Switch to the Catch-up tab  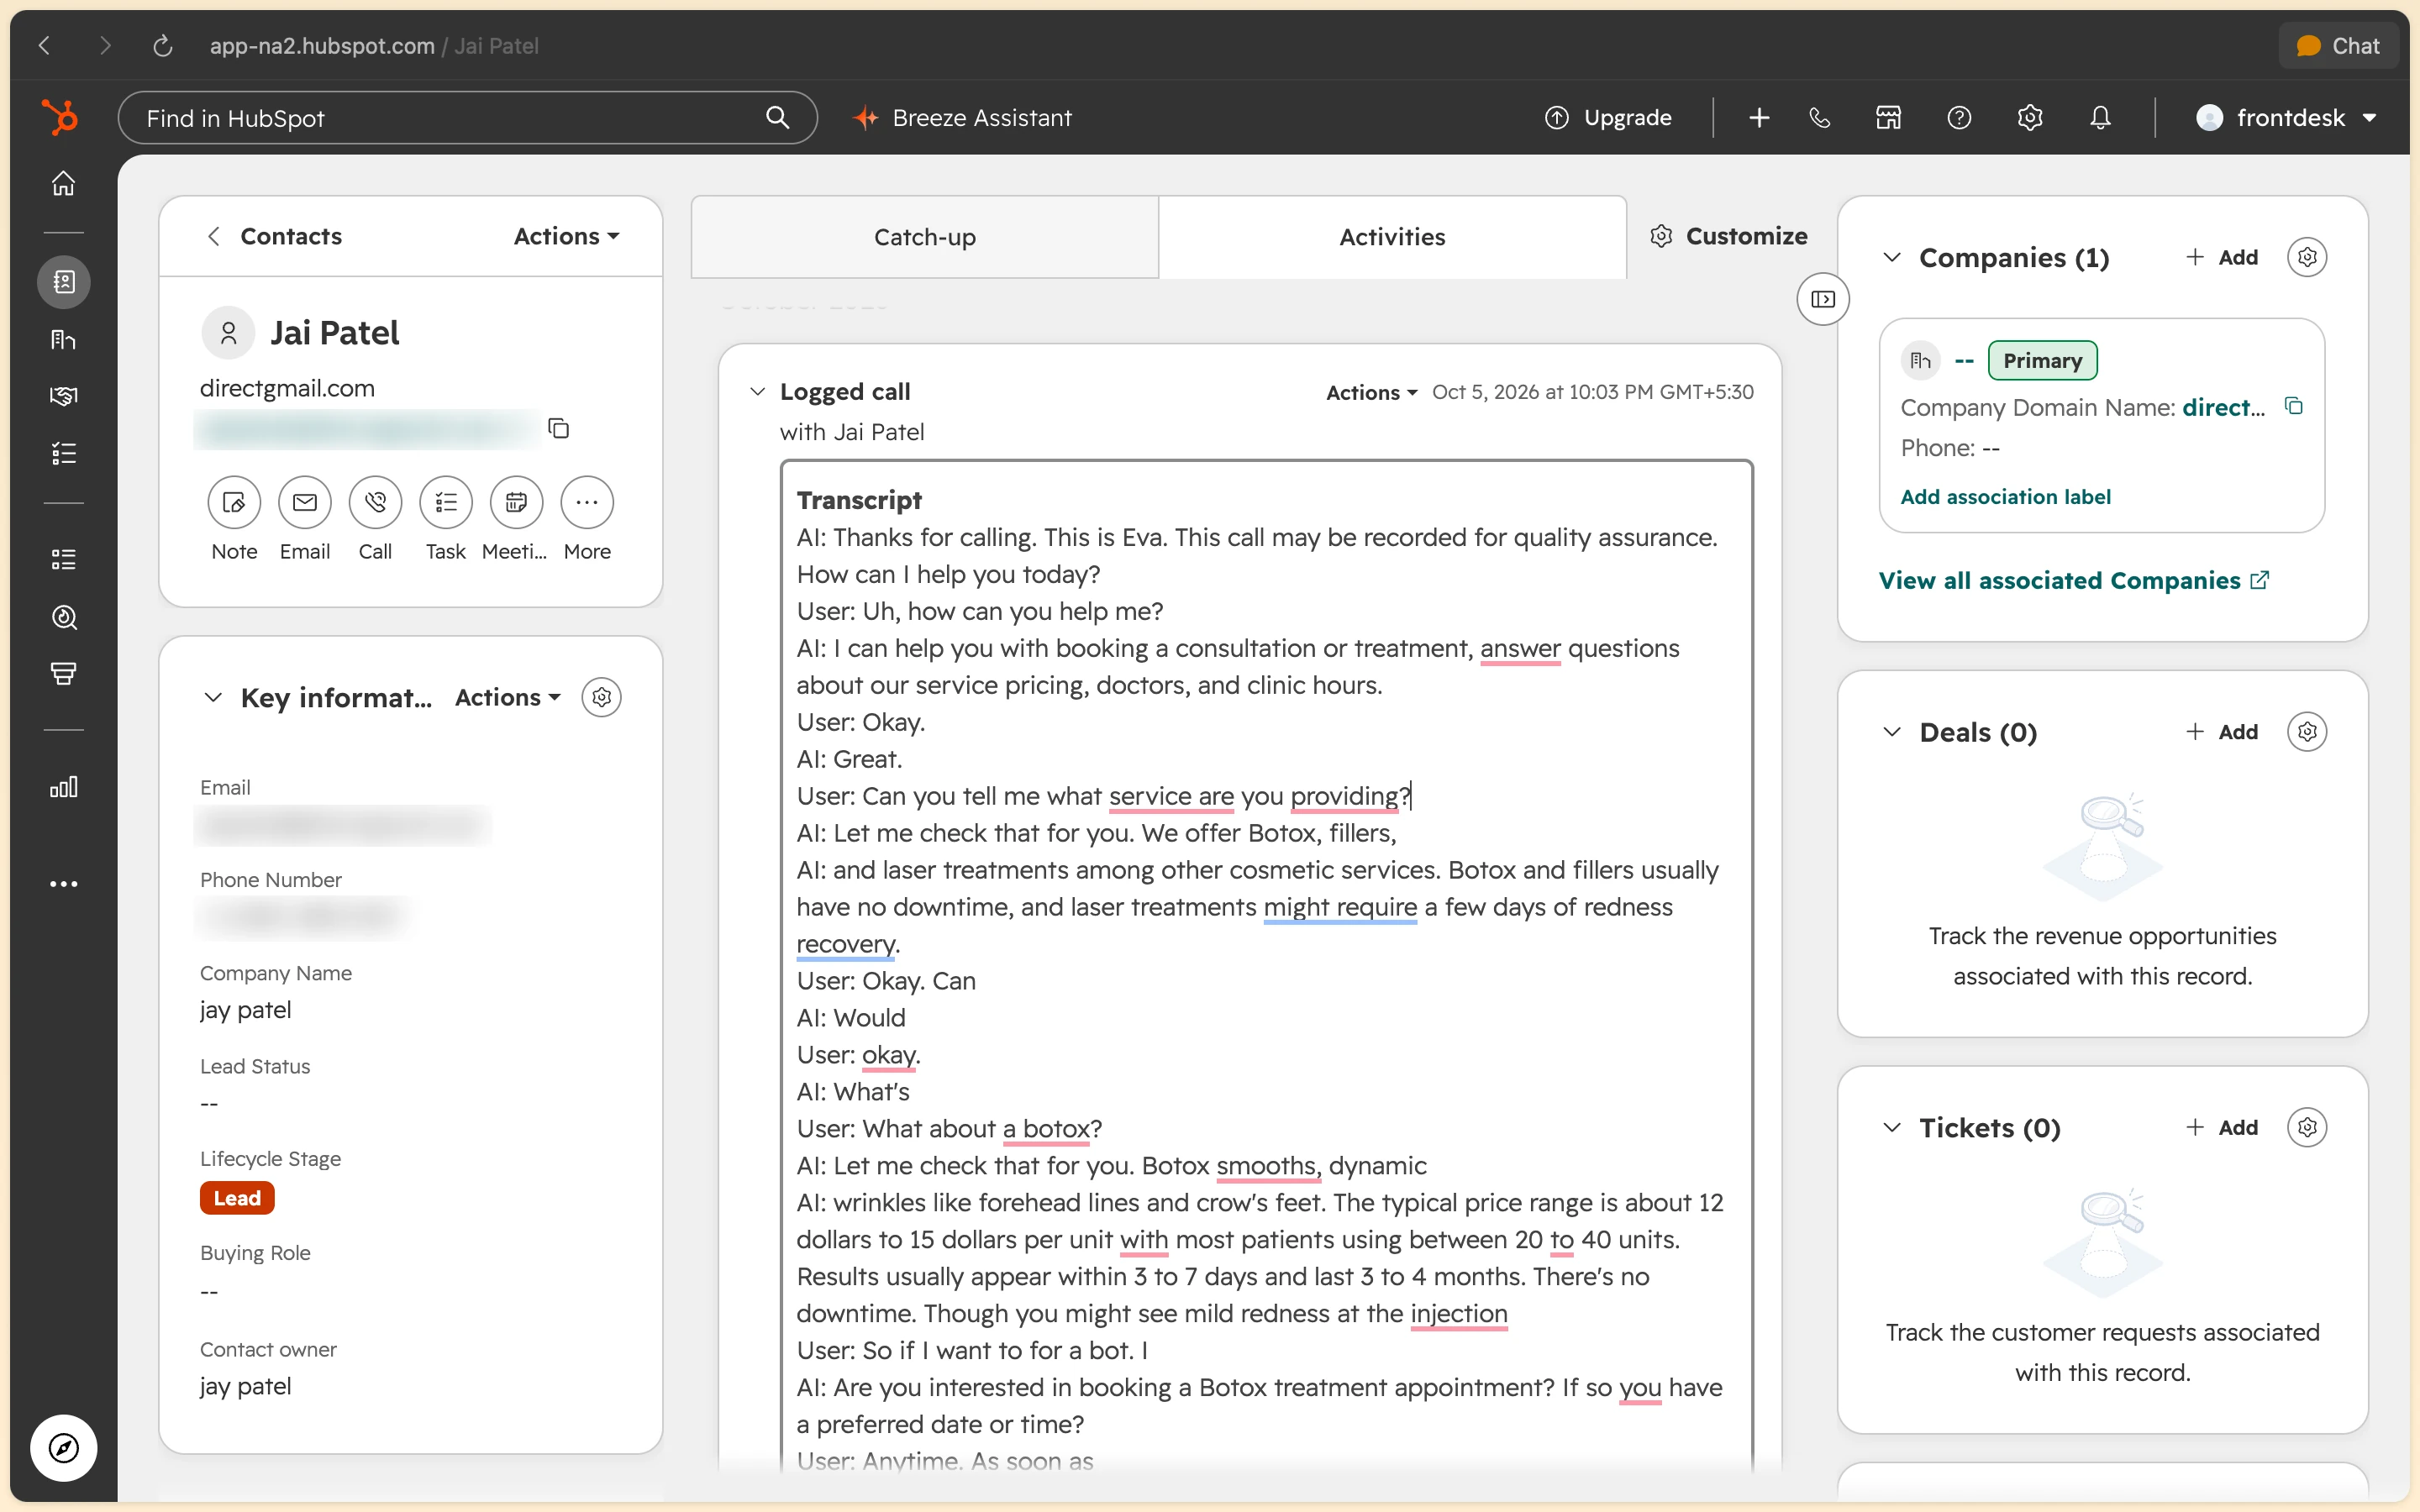tap(924, 237)
